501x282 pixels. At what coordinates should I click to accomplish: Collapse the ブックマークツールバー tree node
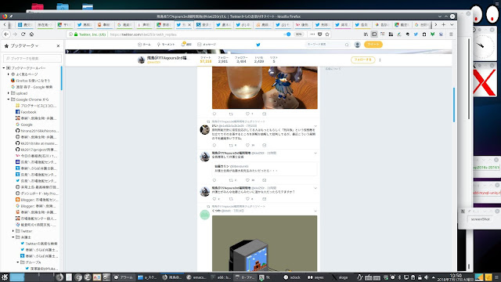pyautogui.click(x=4, y=68)
